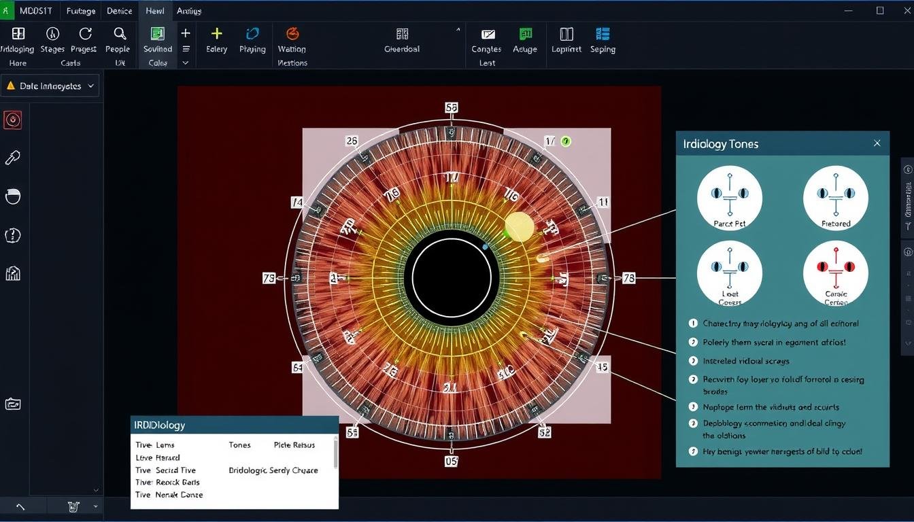Open the Futage menu
Image resolution: width=914 pixels, height=522 pixels.
click(x=81, y=11)
